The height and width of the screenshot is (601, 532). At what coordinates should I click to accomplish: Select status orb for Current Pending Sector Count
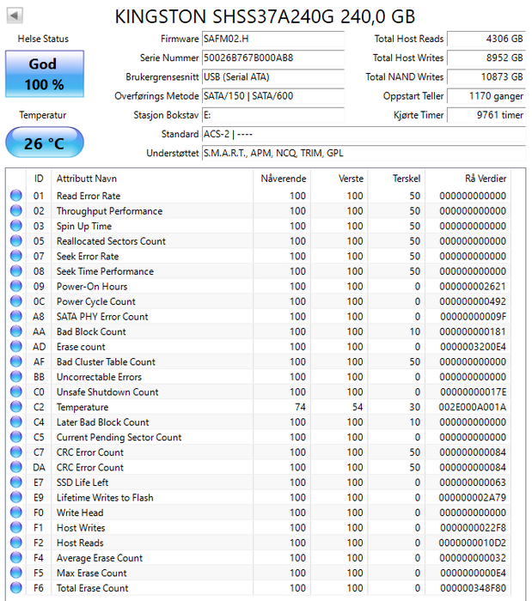pos(16,437)
